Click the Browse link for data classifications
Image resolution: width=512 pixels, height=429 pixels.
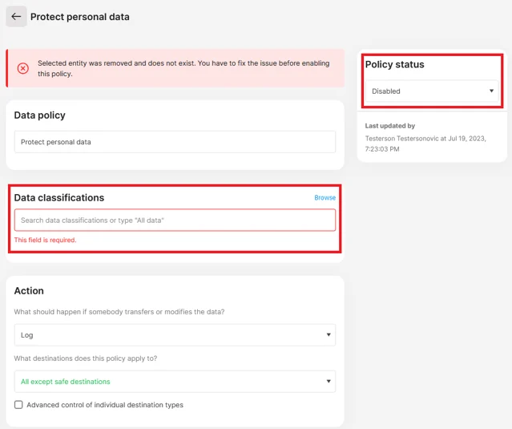click(x=325, y=198)
